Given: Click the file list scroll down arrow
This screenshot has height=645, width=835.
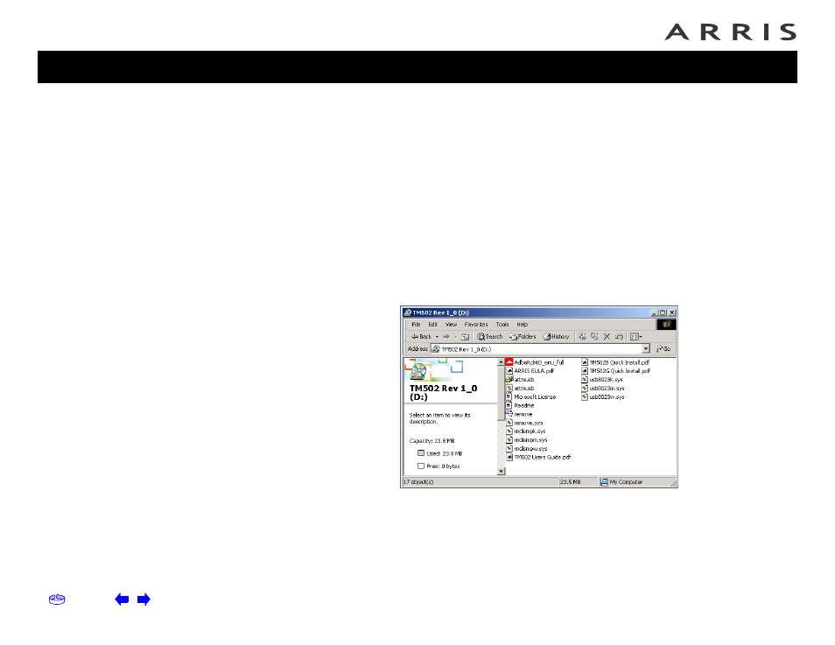Looking at the screenshot, I should pos(502,471).
